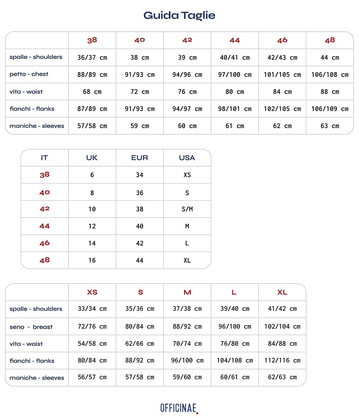Click the petto - chest row label

click(29, 74)
